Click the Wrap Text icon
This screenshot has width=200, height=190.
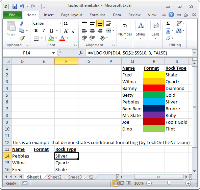click(x=108, y=23)
